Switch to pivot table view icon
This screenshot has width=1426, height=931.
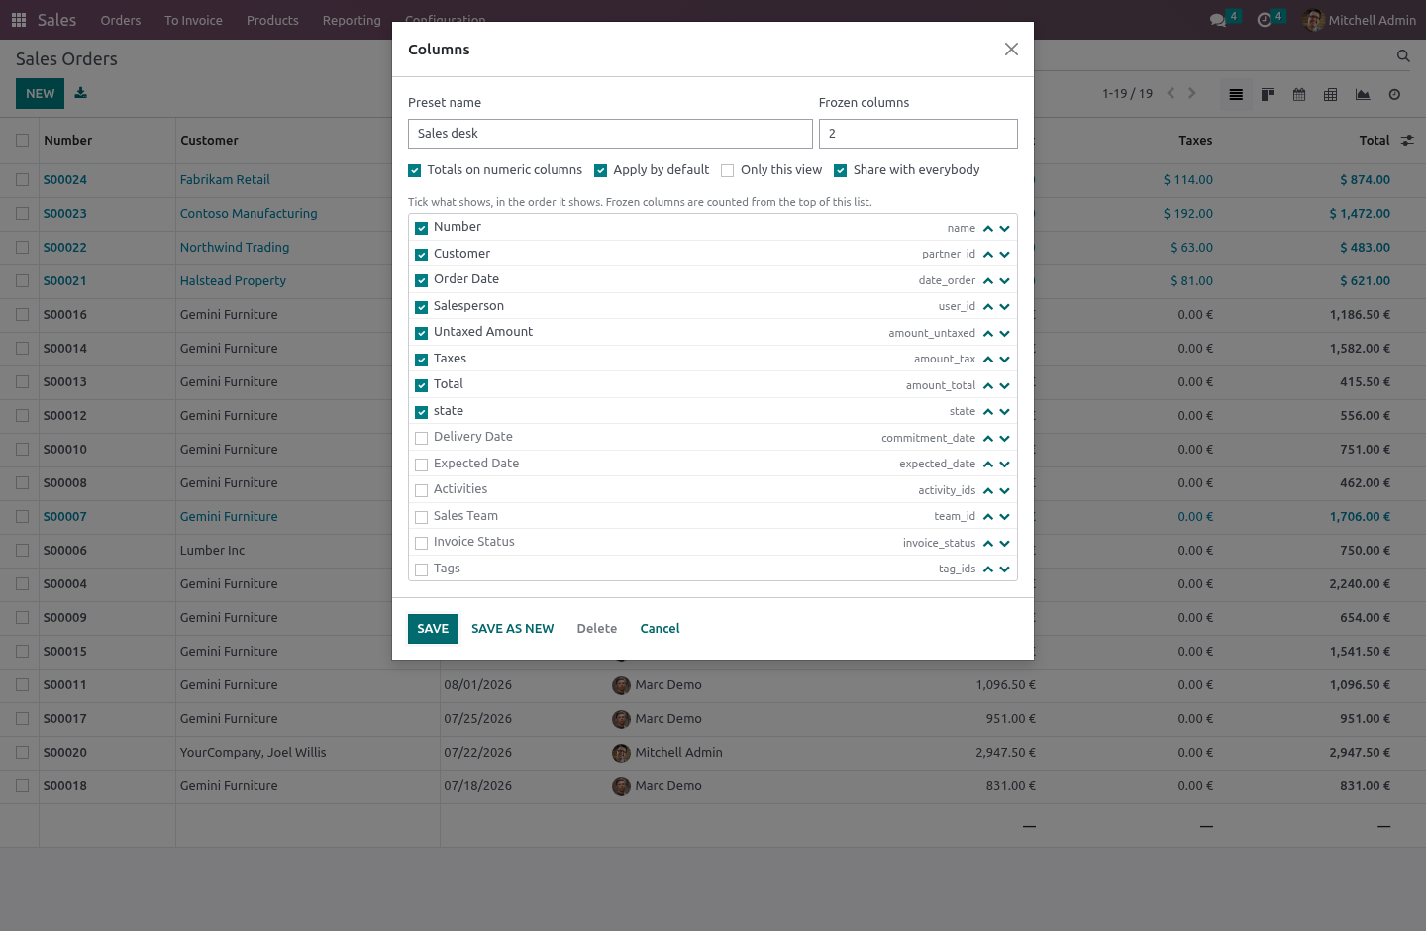[x=1331, y=94]
